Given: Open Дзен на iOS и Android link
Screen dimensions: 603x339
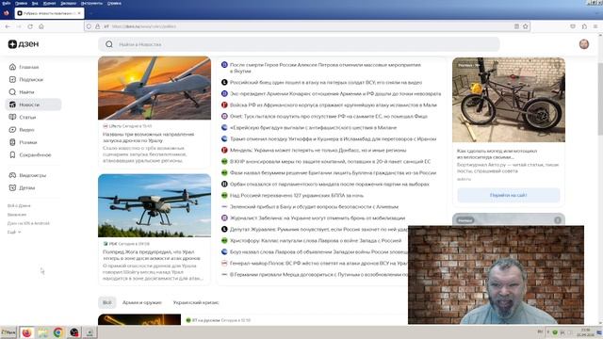Looking at the screenshot, I should [28, 223].
